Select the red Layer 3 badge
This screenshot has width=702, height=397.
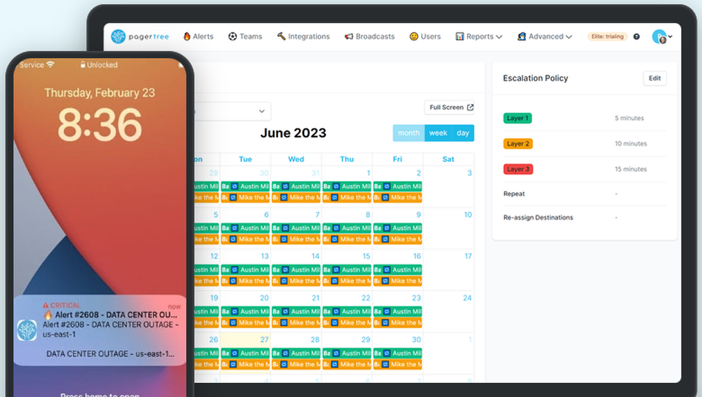518,169
